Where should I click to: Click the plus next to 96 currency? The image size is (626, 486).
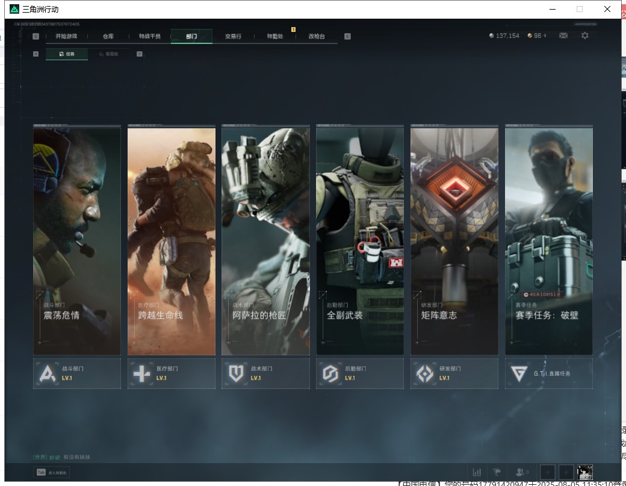[x=545, y=36]
